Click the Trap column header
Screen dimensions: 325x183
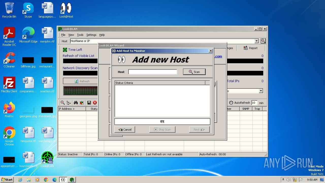tap(257, 109)
